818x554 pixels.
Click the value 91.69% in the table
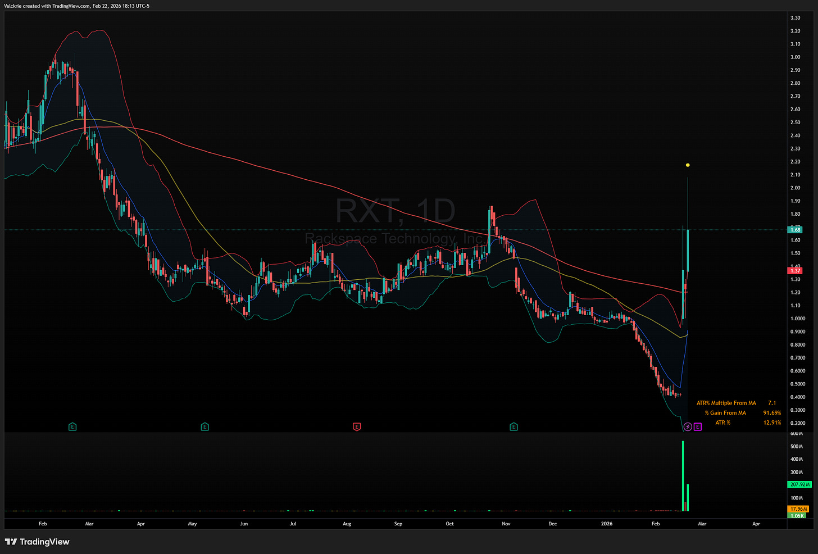point(772,413)
